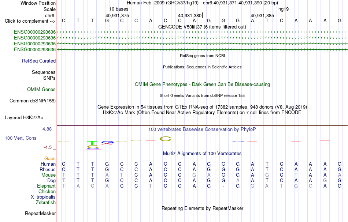Viewport: 348px width, 222px height.
Task: Open 100 vertebrates Basewise Conservation by PhyloP title
Action: [x=202, y=129]
